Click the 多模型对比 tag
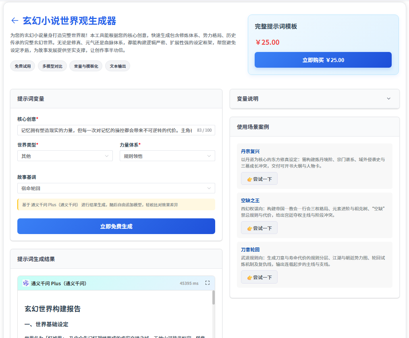Viewport: 409px width, 338px height. [x=52, y=66]
